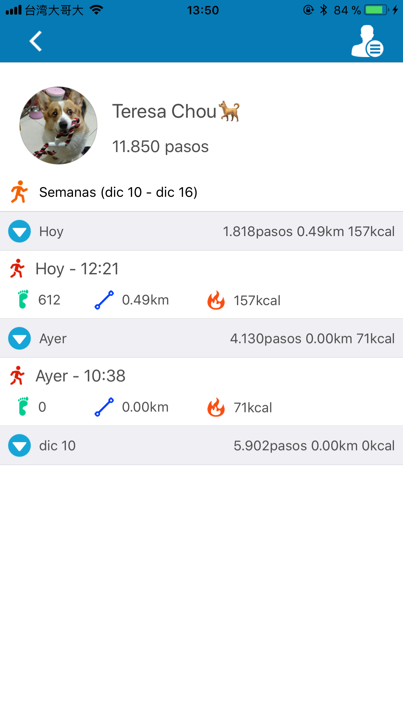Tap the footprint icon in Ayer entry
This screenshot has width=403, height=716.
coord(23,406)
